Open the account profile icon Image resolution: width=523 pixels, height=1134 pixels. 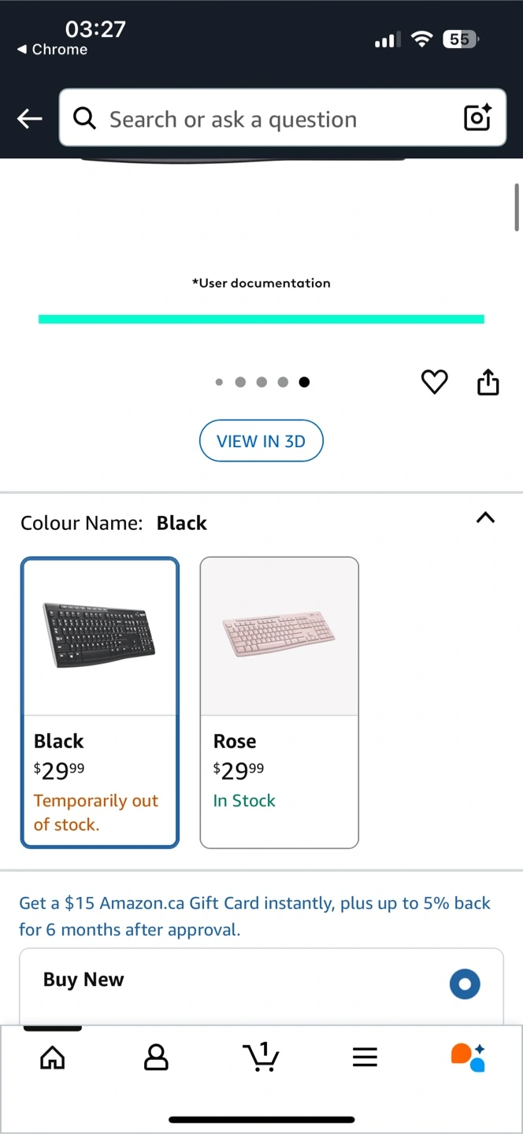coord(156,1058)
